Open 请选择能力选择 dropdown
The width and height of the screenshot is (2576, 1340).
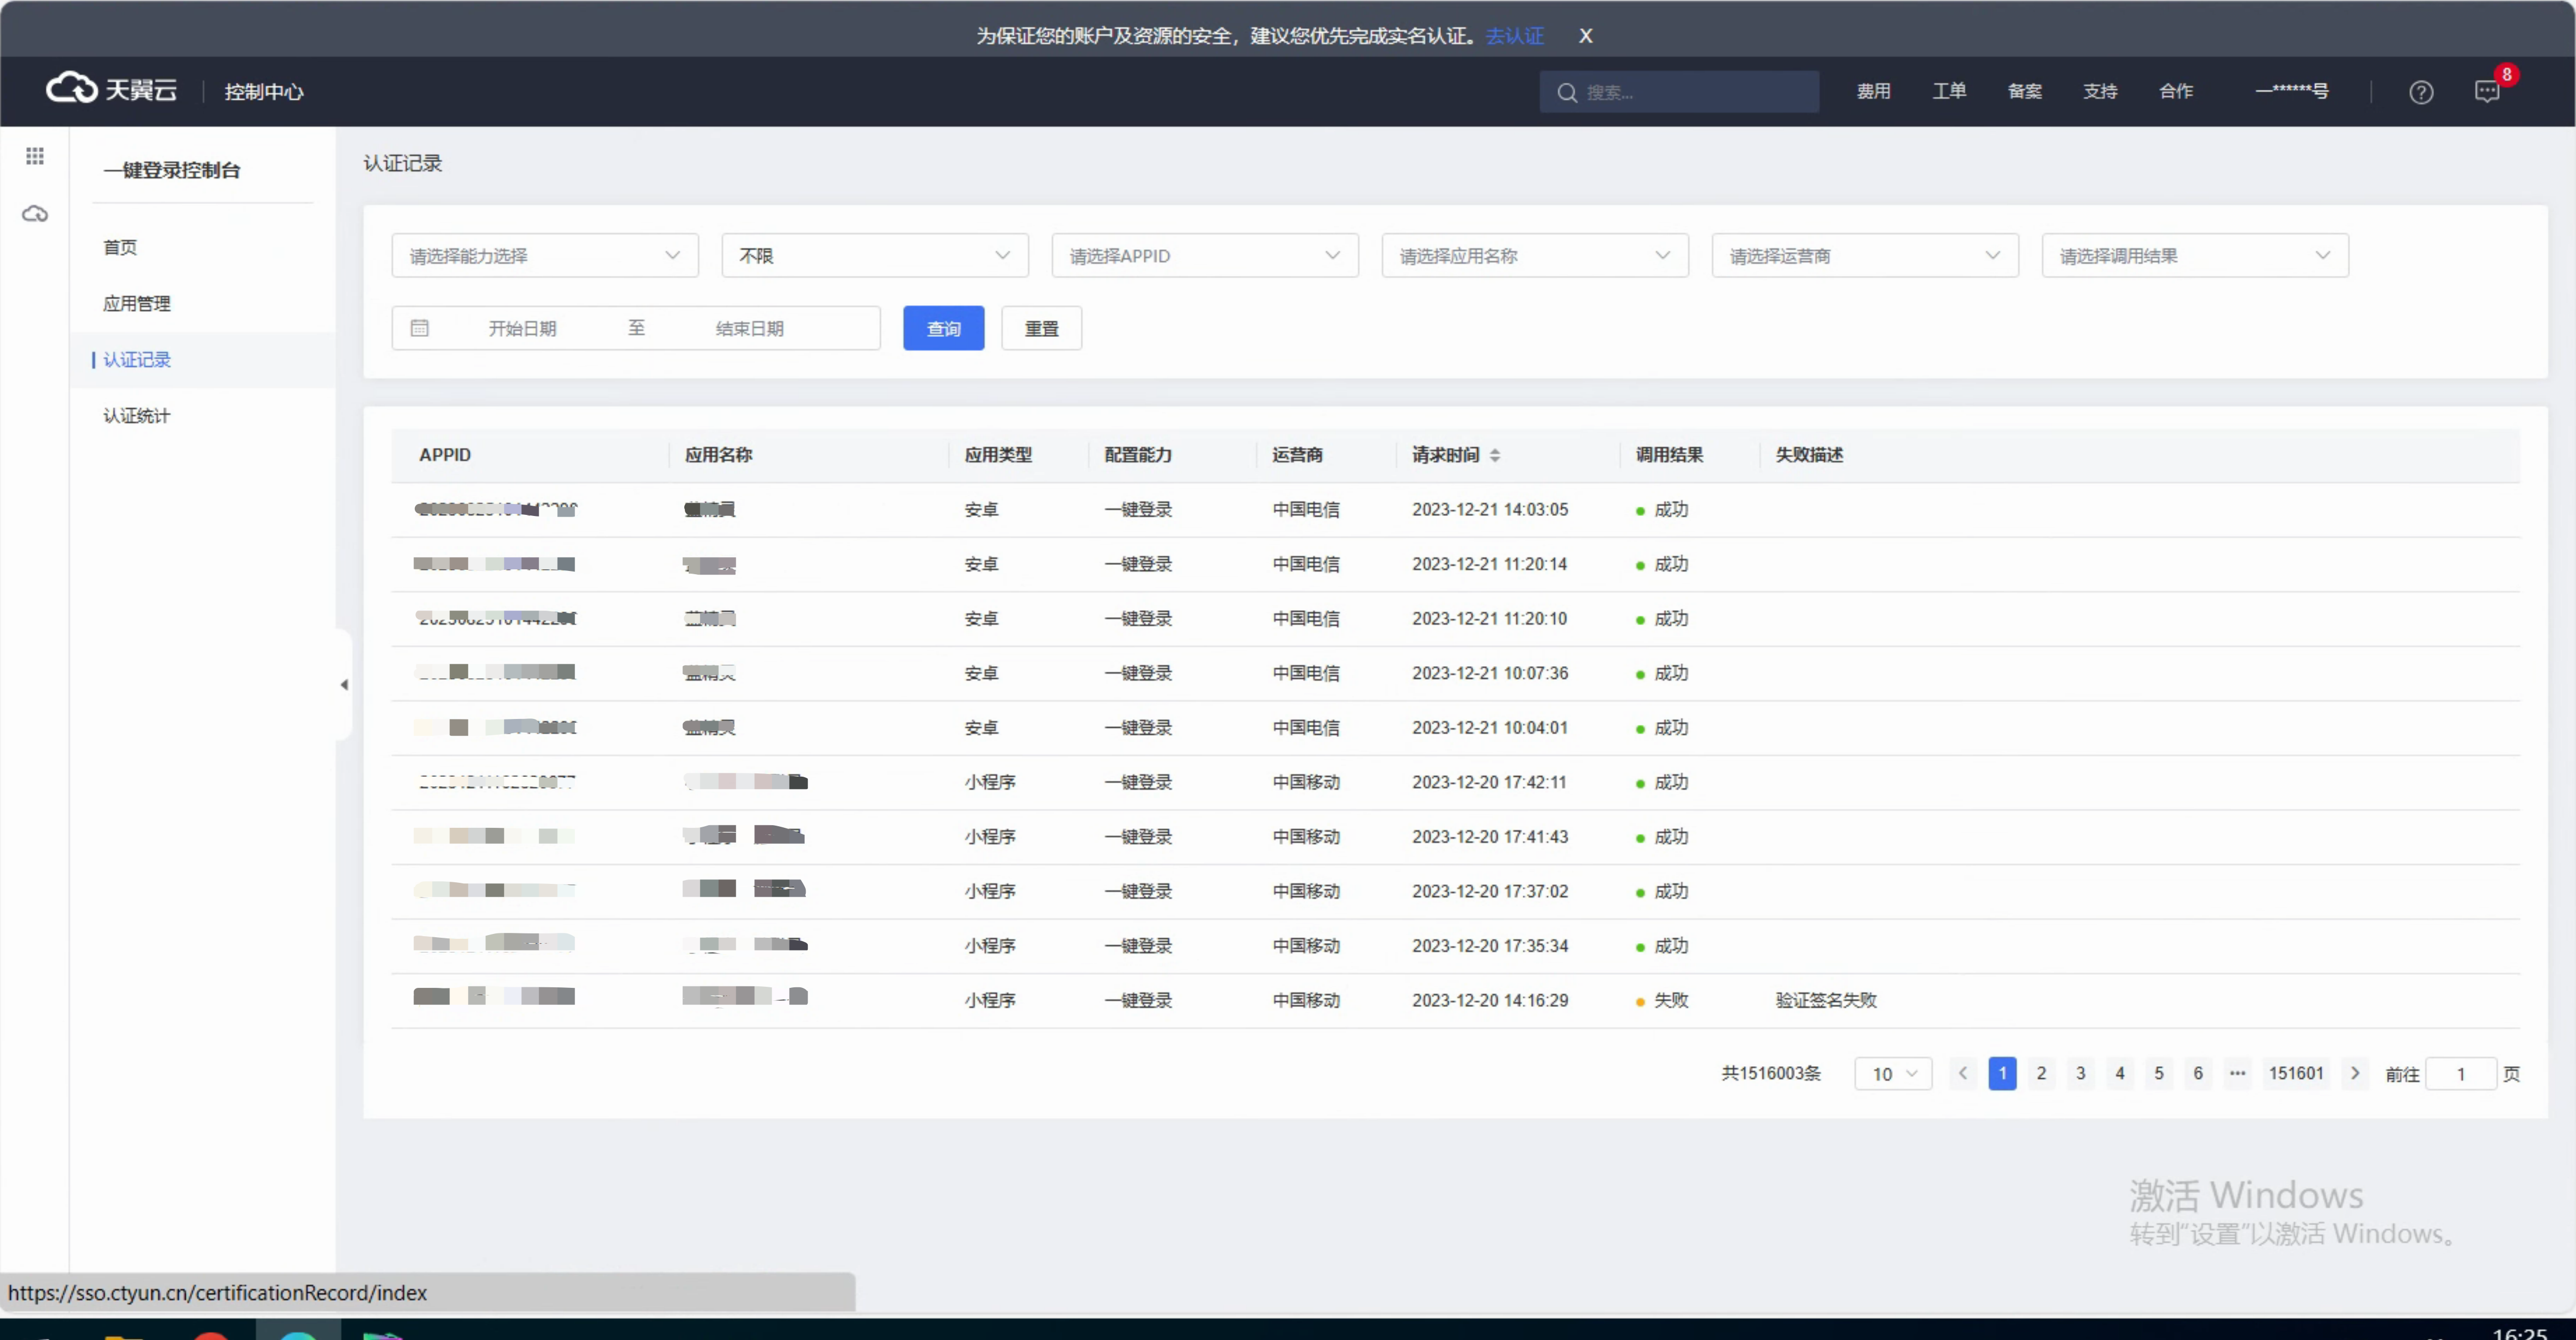pos(544,256)
